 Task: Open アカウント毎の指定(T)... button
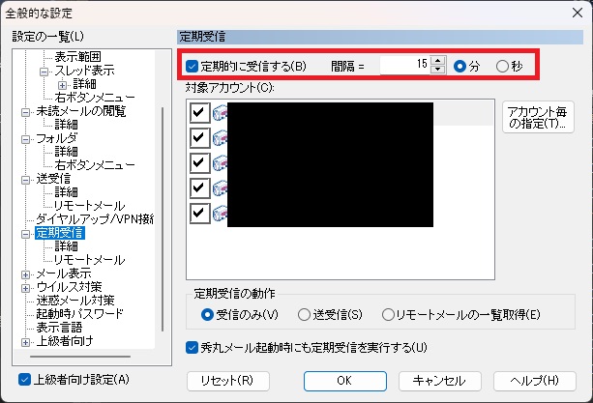point(538,117)
